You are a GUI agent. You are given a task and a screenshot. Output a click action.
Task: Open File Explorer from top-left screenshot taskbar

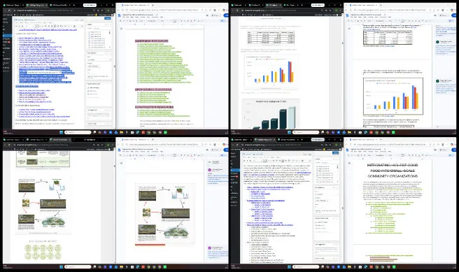121,132
